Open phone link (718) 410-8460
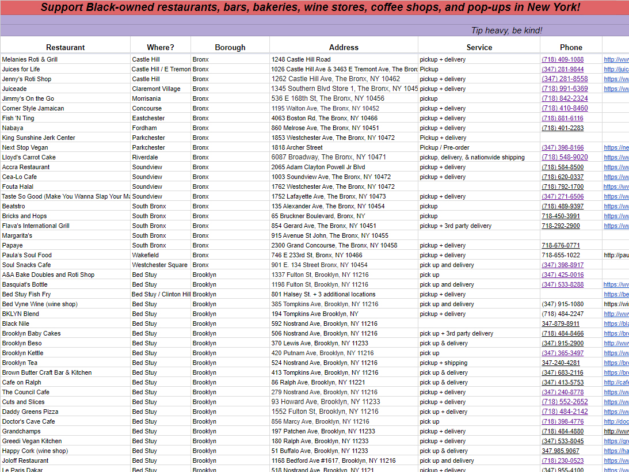The image size is (629, 472). [x=565, y=108]
